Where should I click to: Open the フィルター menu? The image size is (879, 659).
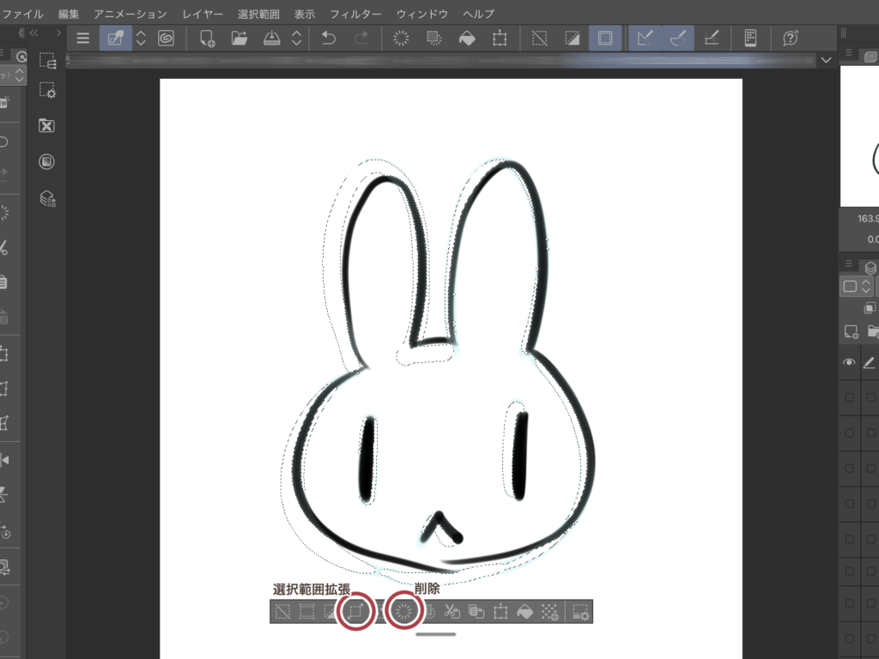point(355,14)
